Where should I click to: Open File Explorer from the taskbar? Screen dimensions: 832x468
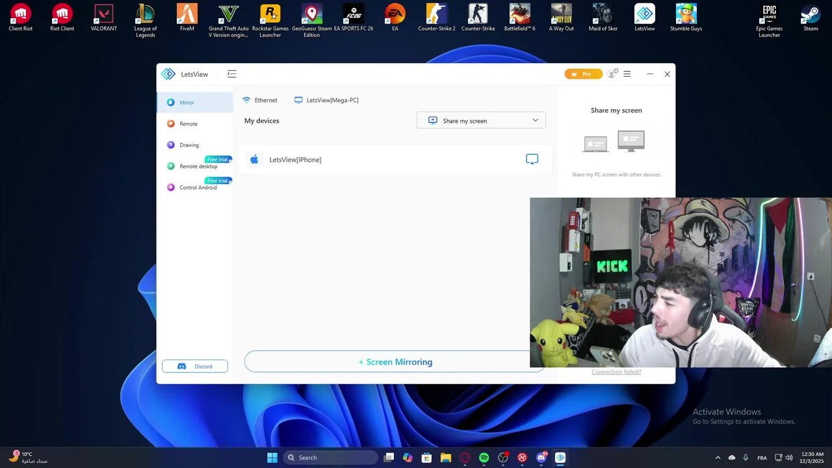pyautogui.click(x=446, y=458)
